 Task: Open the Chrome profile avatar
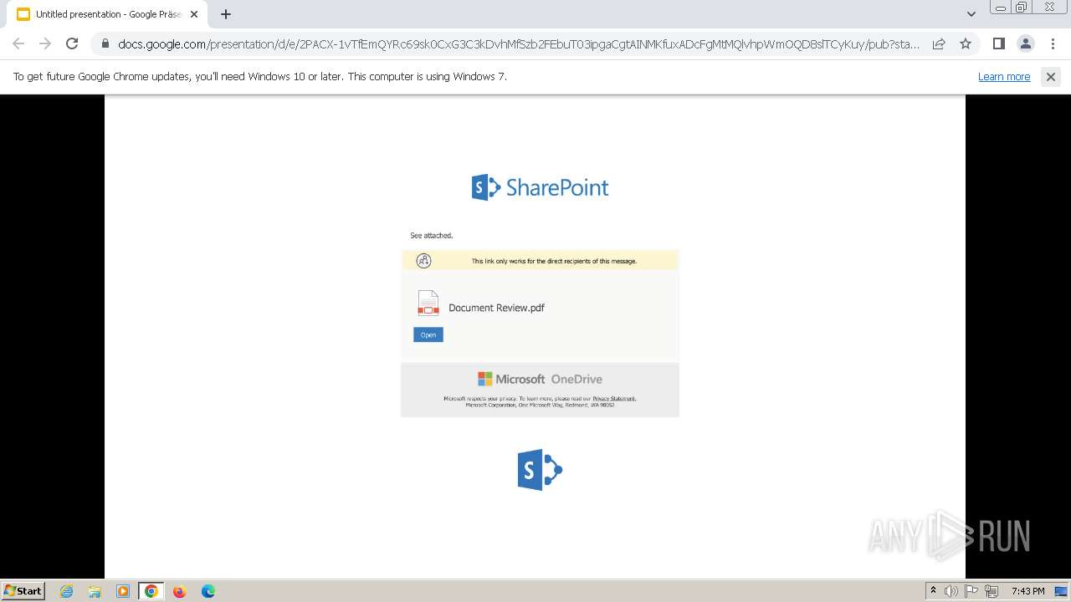(x=1025, y=43)
